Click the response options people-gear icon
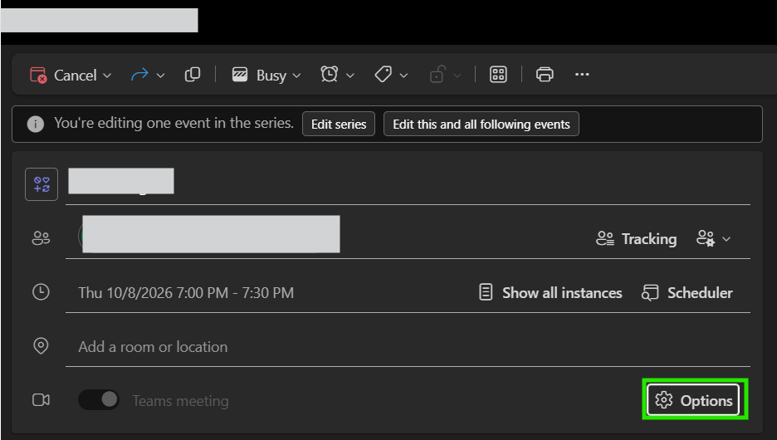The image size is (777, 440). click(706, 238)
